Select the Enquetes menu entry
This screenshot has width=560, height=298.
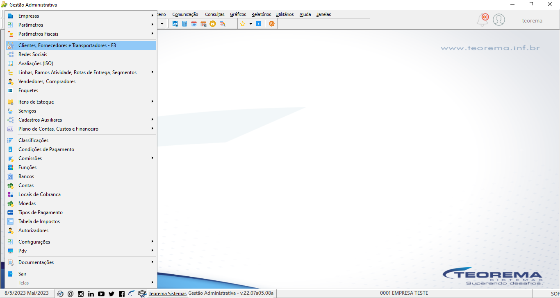81,90
